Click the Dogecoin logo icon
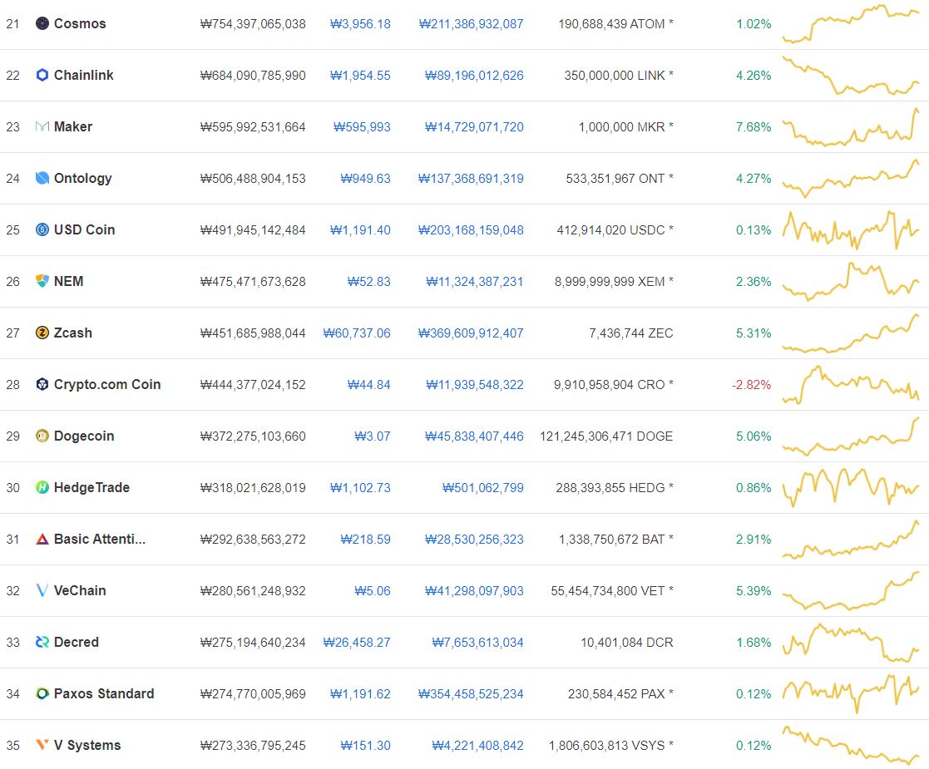Screen dimensions: 929x769 coord(42,436)
